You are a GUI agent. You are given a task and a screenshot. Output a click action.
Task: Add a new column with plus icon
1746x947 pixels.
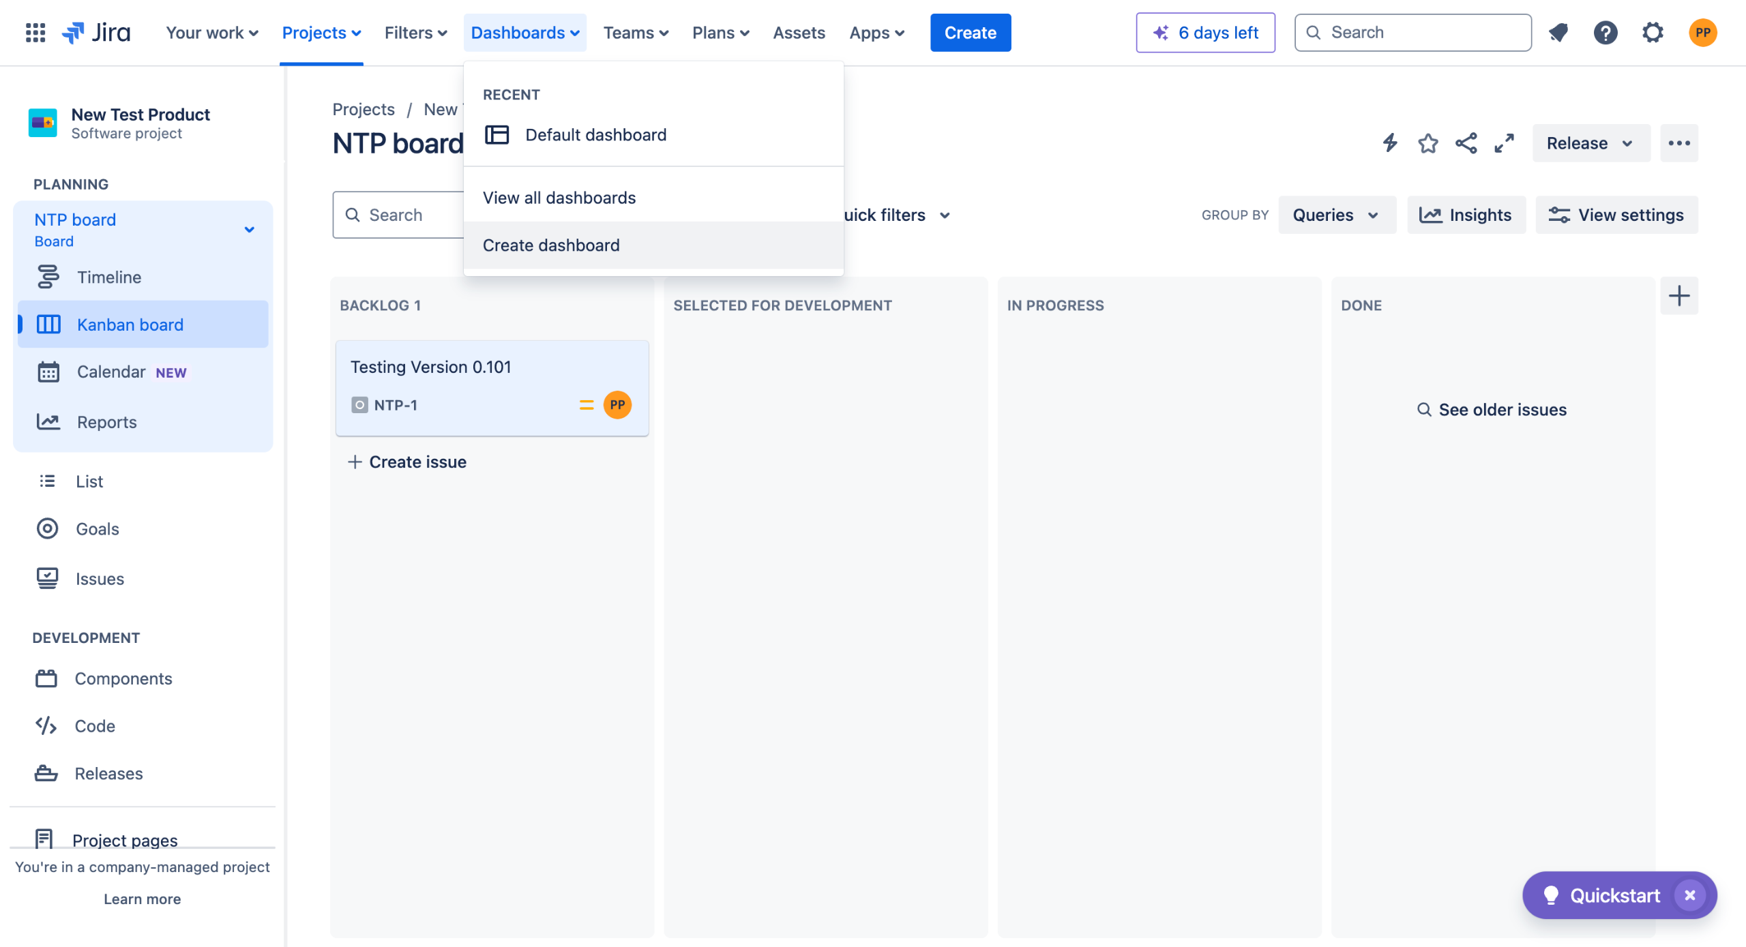click(1678, 296)
